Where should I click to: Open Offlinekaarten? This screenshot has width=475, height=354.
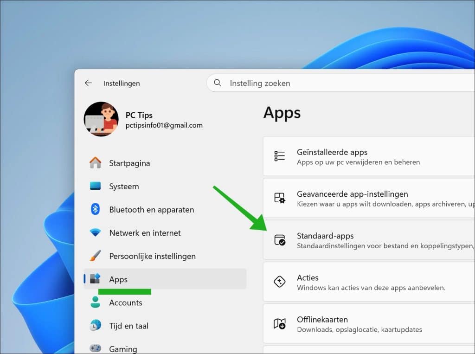pyautogui.click(x=369, y=323)
